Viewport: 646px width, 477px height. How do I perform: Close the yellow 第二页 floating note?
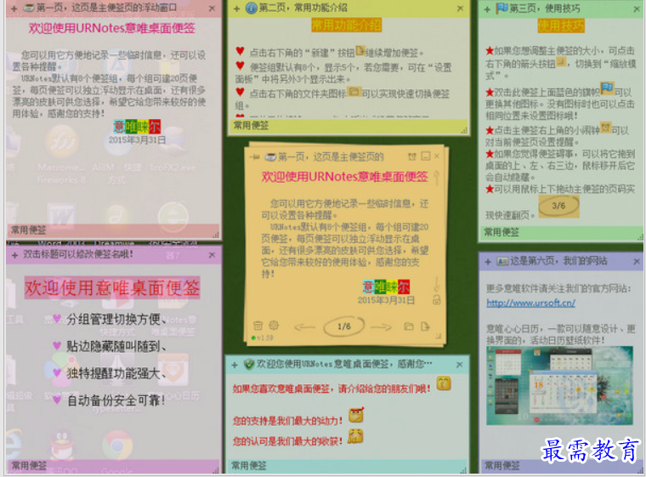point(460,9)
